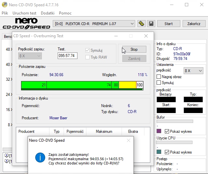Click the Nero CD-DVD Speed logo

[26, 23]
